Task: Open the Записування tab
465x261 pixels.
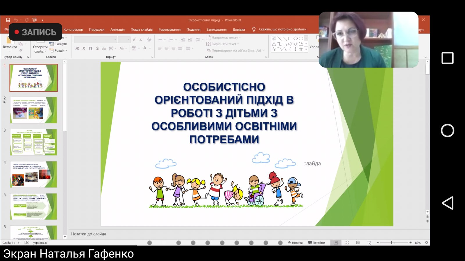Action: click(x=217, y=30)
